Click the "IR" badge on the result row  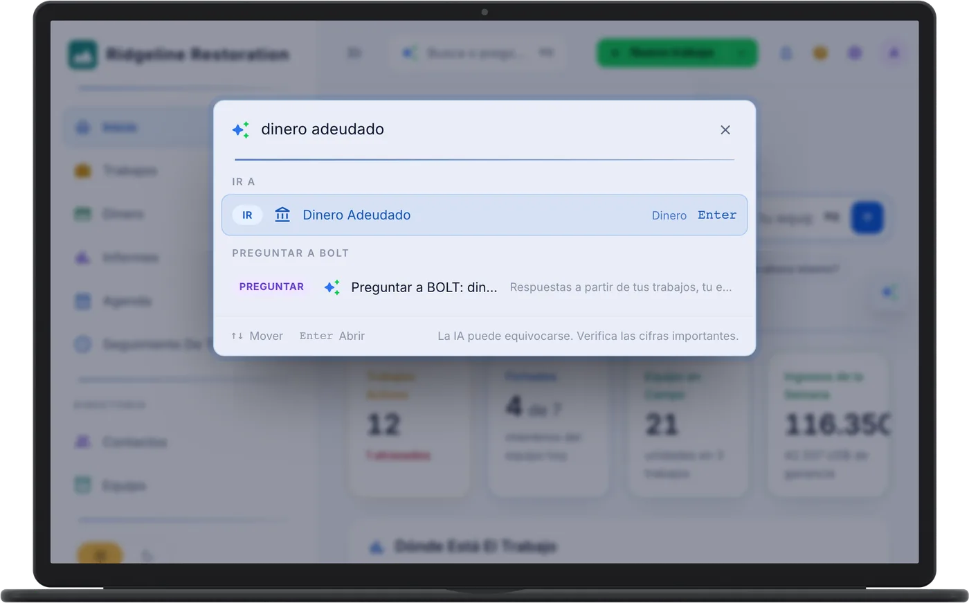(247, 215)
